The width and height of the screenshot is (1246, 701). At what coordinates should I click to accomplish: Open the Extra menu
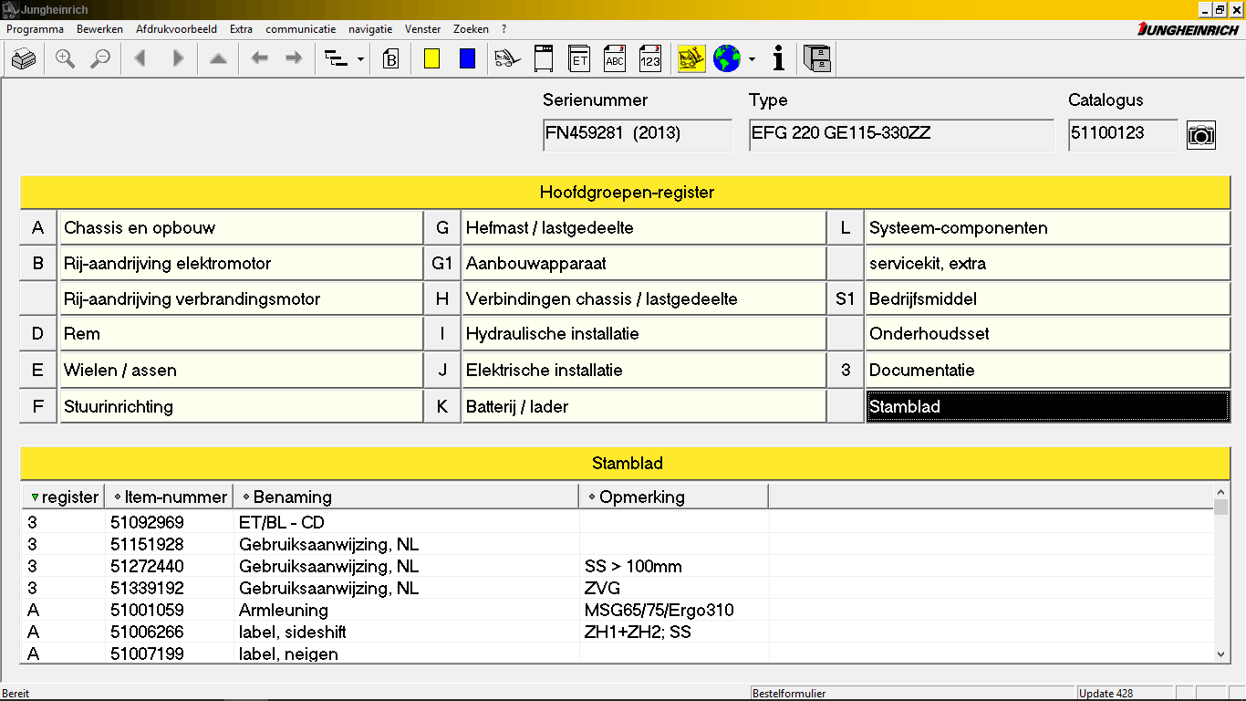point(241,29)
